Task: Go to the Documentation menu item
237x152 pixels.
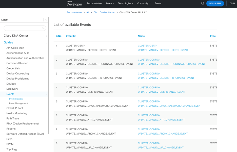Action: pos(94,4)
